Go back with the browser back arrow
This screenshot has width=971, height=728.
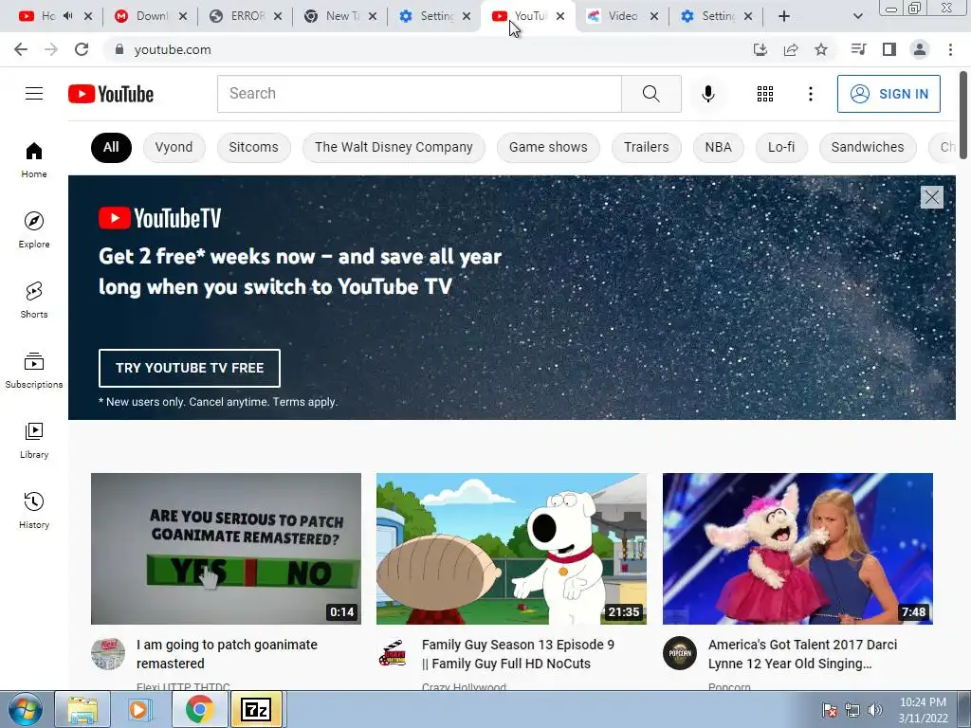coord(21,49)
